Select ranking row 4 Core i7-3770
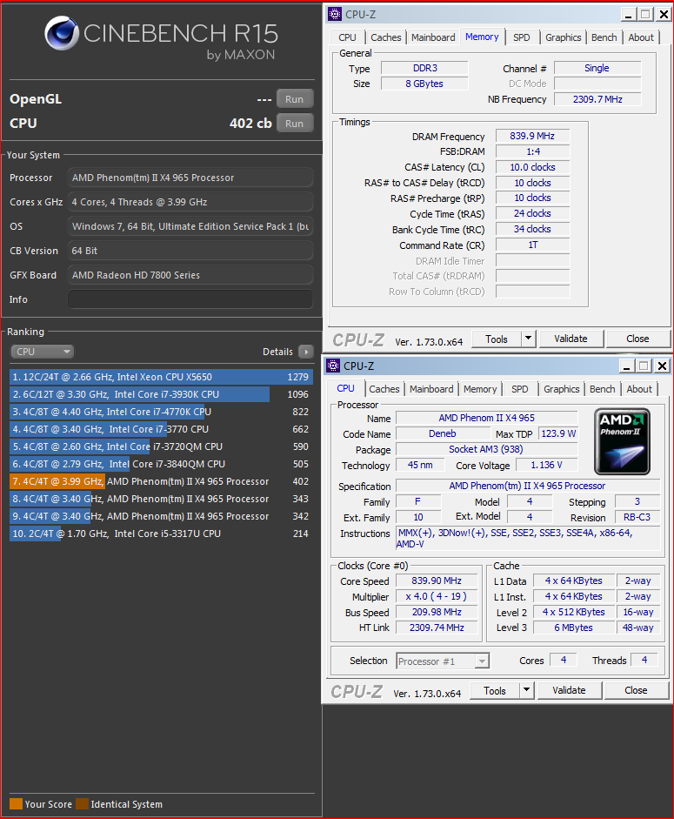 161,429
